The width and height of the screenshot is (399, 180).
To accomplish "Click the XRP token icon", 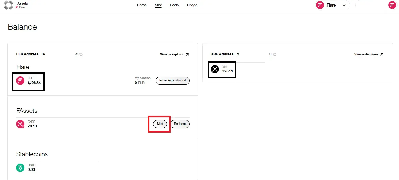I will click(x=215, y=69).
